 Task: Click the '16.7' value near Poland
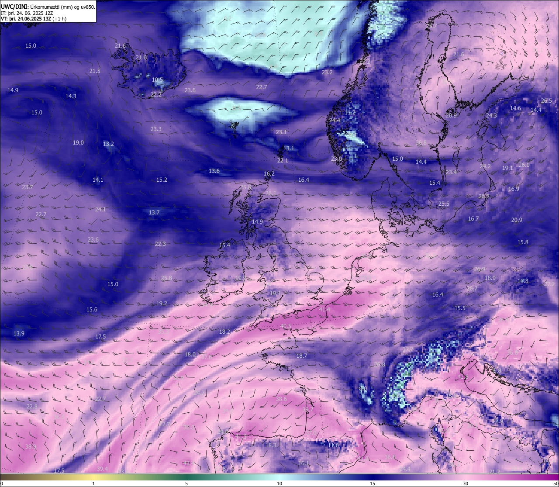point(473,218)
